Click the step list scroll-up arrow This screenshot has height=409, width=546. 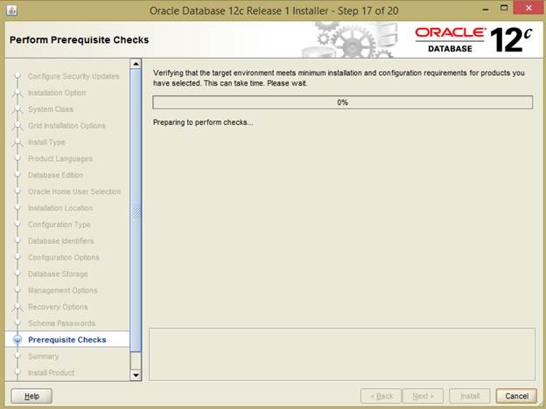pos(136,64)
